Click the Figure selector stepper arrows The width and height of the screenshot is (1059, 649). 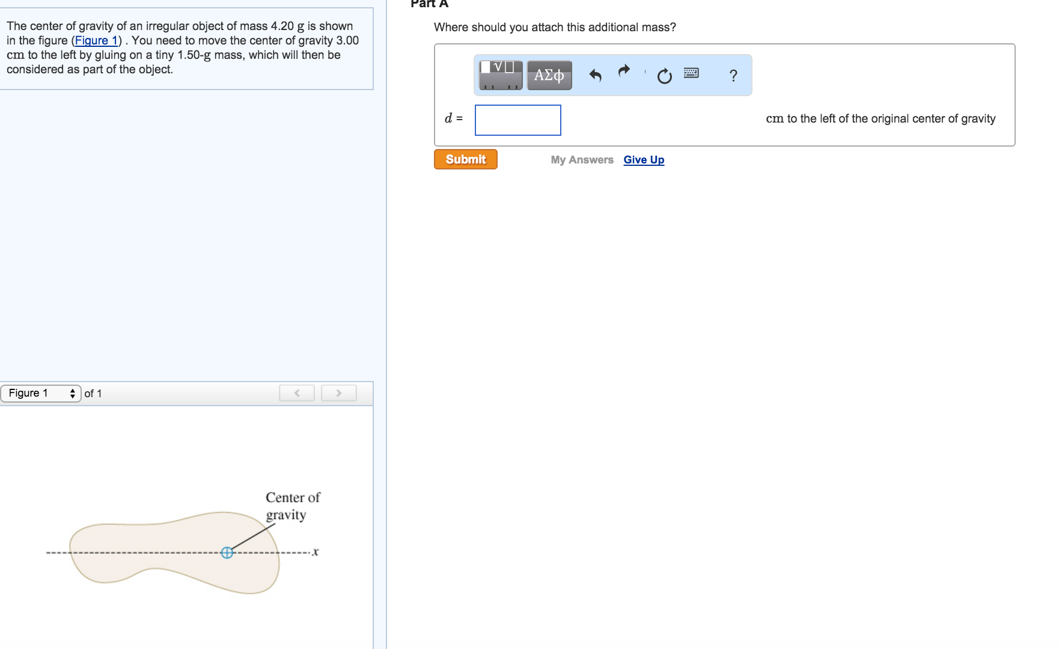coord(73,393)
